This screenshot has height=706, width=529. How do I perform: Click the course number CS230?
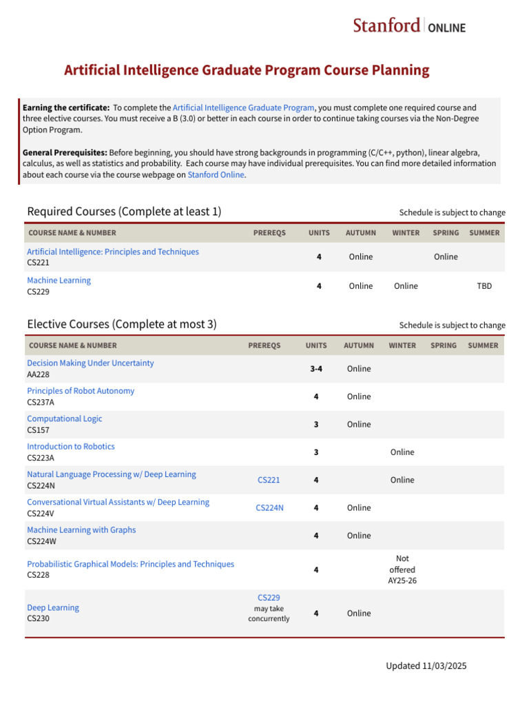pyautogui.click(x=39, y=618)
